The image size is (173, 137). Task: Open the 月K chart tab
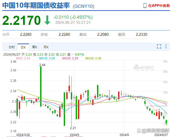coord(46,47)
